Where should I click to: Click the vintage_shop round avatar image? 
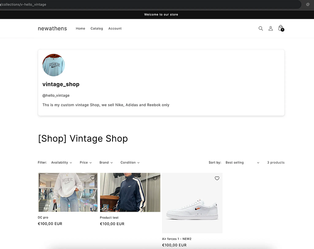pos(54,65)
